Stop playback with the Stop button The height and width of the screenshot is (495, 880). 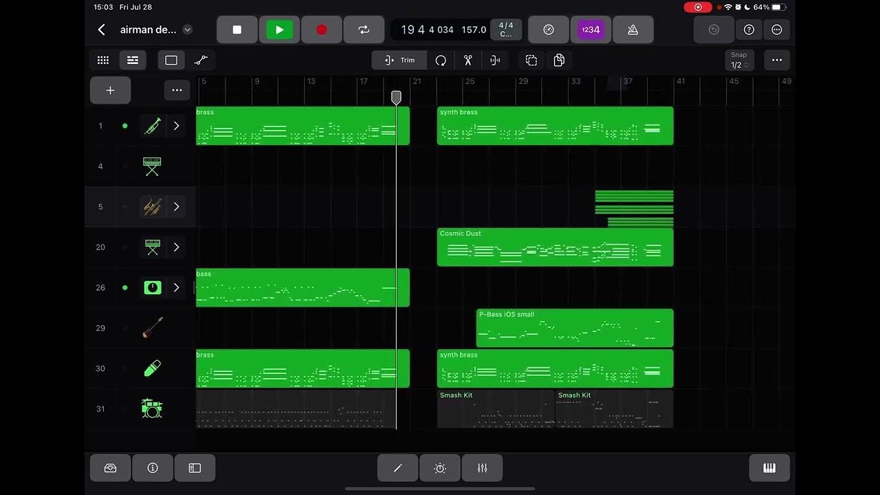pos(237,30)
